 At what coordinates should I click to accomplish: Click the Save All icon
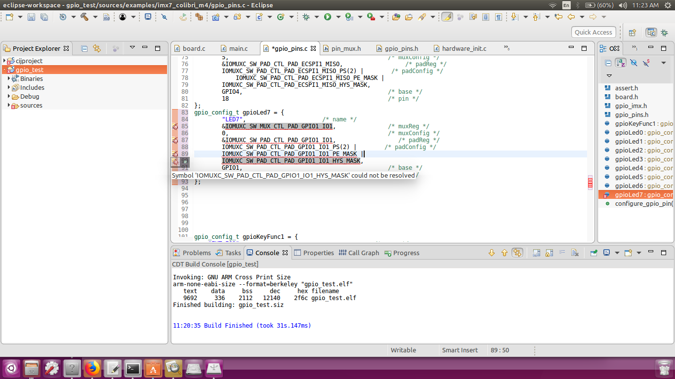coord(44,17)
